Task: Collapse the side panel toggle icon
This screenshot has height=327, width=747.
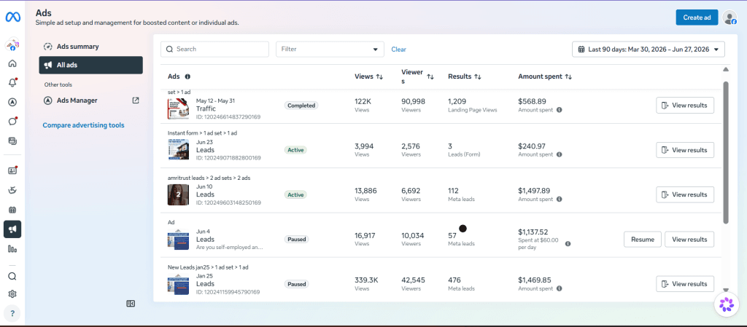Action: pyautogui.click(x=131, y=303)
